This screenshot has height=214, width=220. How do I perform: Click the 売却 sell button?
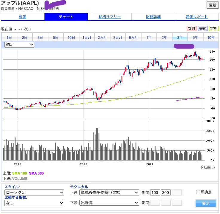203,29
